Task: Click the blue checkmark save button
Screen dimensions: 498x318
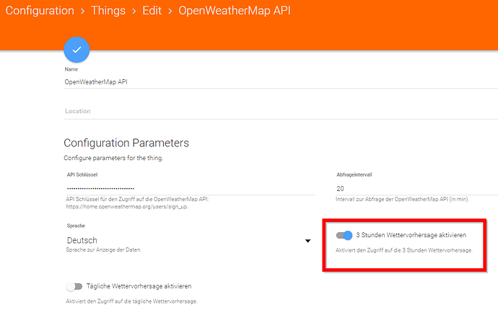Action: tap(77, 50)
